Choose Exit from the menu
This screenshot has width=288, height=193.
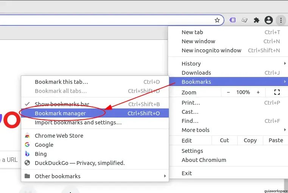tap(228, 173)
